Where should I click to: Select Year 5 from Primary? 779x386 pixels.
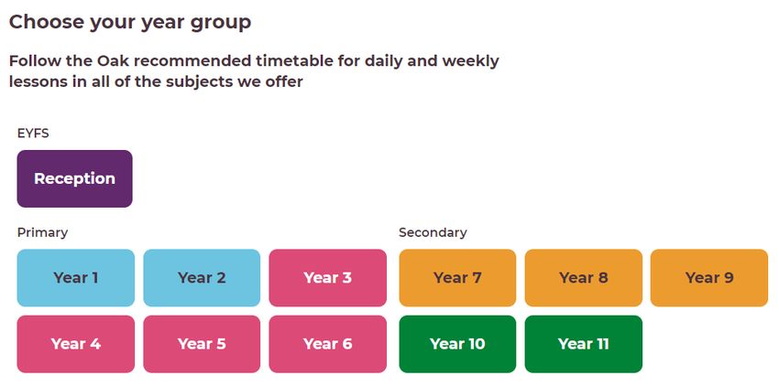[x=202, y=344]
